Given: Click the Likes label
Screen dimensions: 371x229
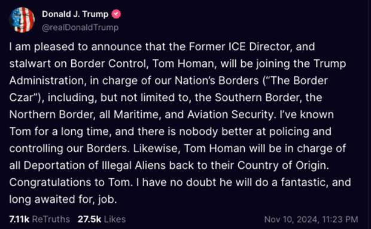Looking at the screenshot, I should click(115, 219).
